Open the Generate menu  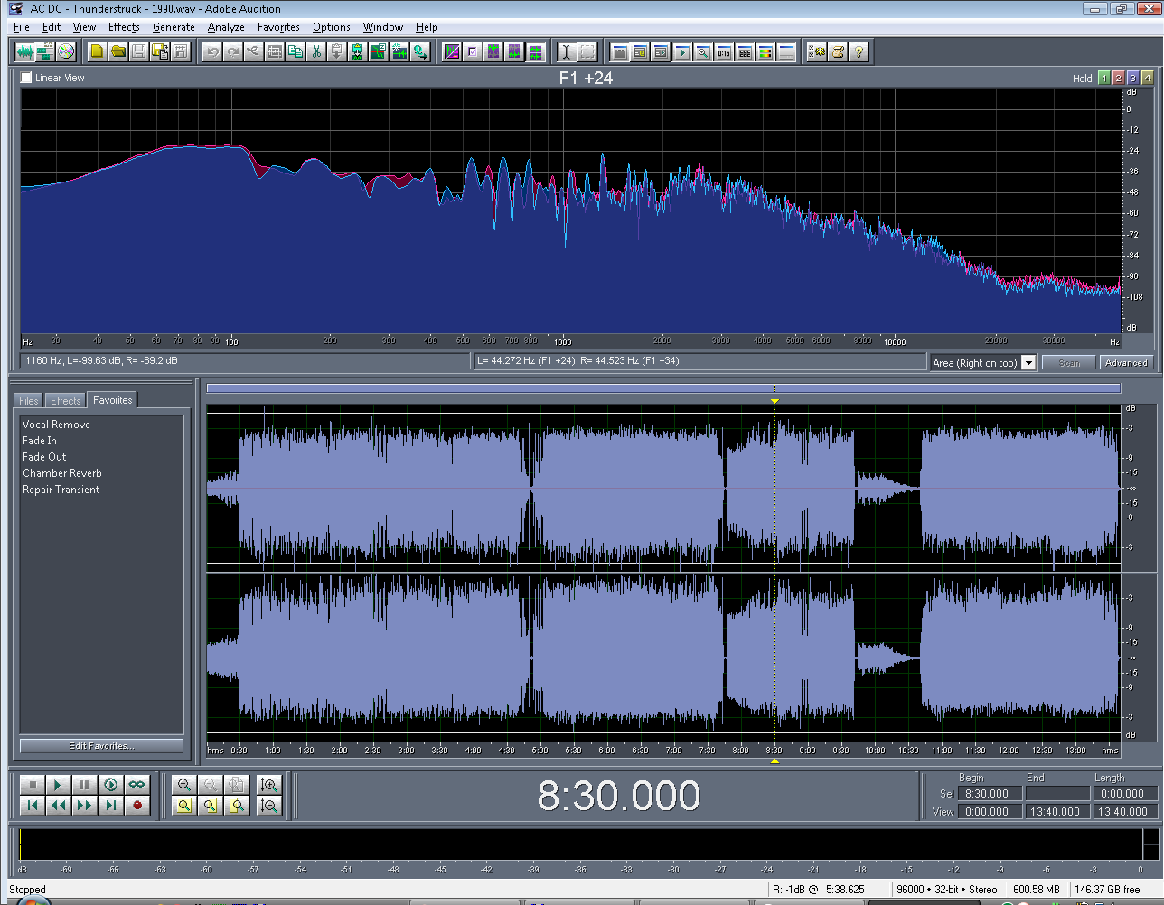click(x=174, y=27)
